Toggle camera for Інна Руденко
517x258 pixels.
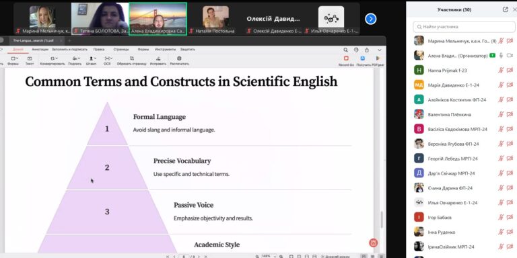click(510, 232)
